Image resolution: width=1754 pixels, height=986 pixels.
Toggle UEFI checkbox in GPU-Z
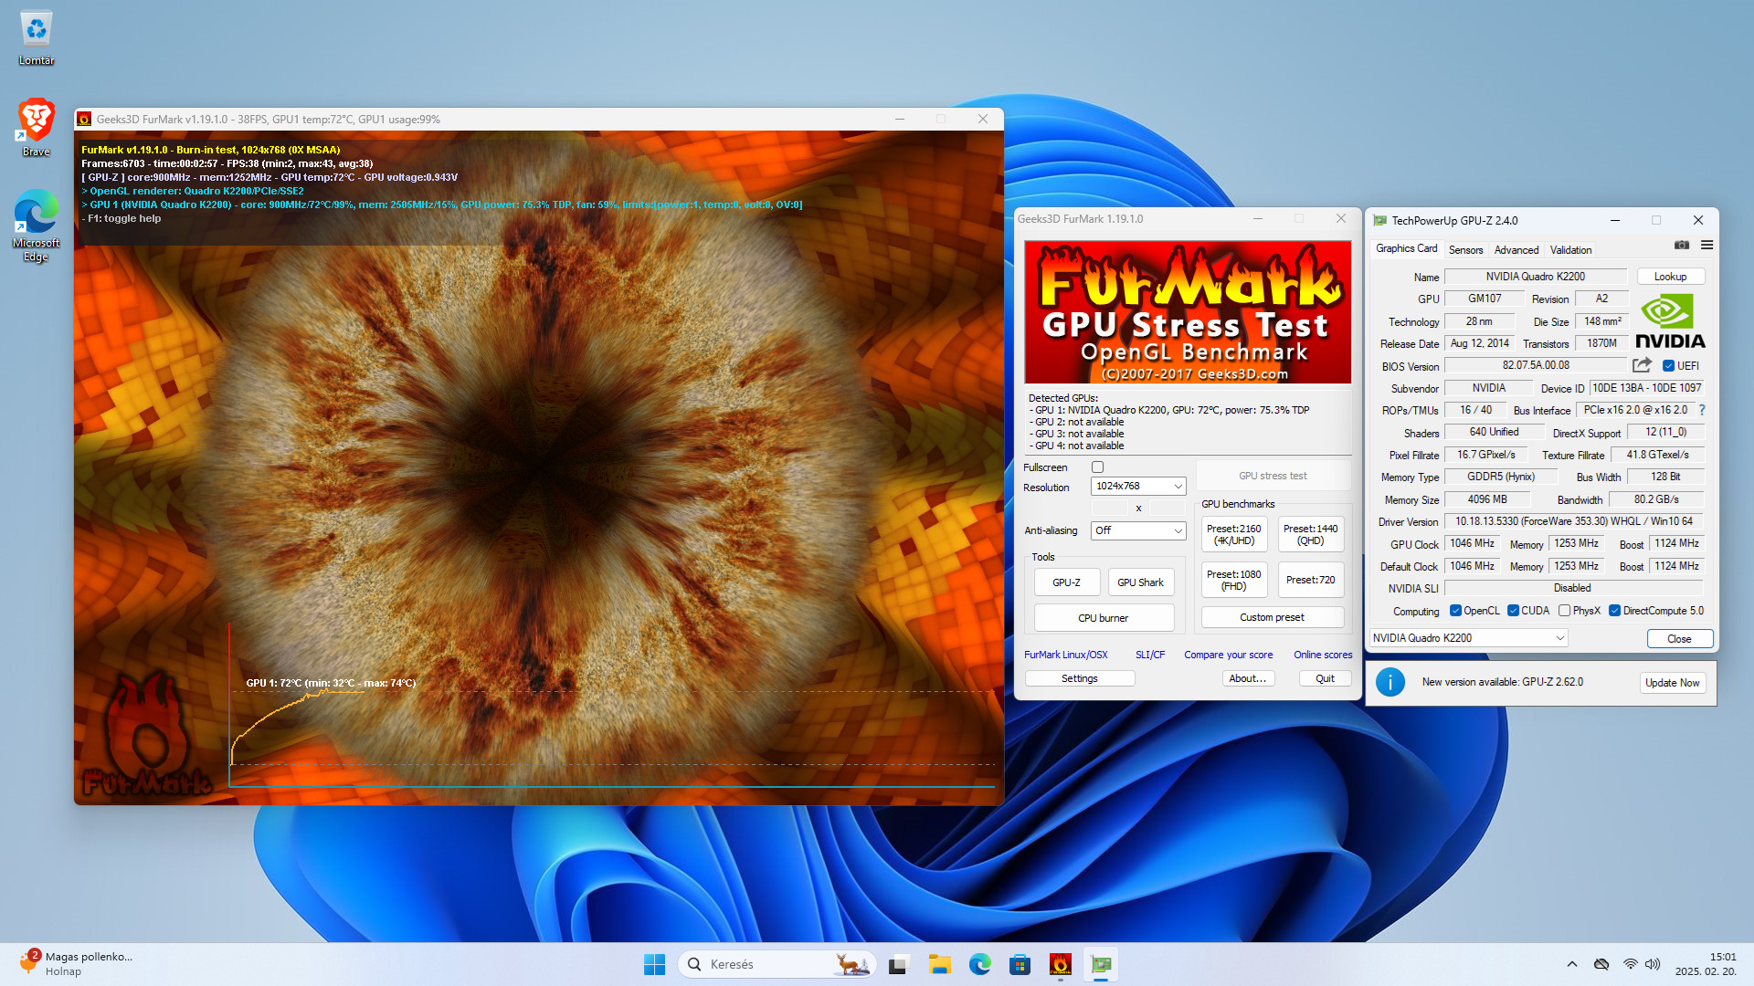tap(1668, 366)
